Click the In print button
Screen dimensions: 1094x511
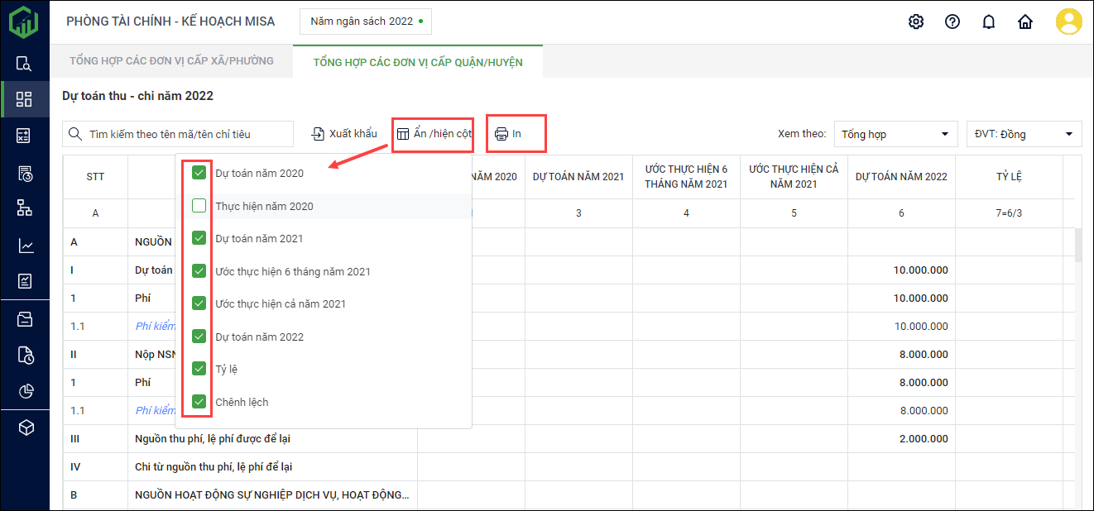point(509,134)
